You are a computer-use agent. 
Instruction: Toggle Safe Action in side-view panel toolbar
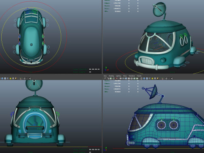(x=134, y=79)
